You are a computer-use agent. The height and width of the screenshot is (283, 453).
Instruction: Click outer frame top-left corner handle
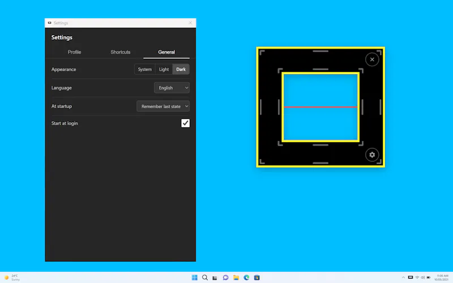tap(262, 52)
